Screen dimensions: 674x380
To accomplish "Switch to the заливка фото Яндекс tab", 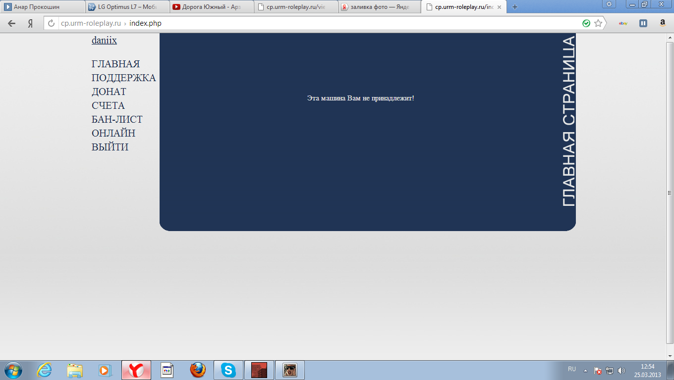I will (380, 7).
